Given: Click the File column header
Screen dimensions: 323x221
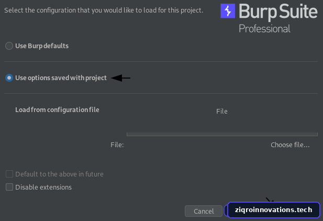Looking at the screenshot, I should (x=222, y=112).
